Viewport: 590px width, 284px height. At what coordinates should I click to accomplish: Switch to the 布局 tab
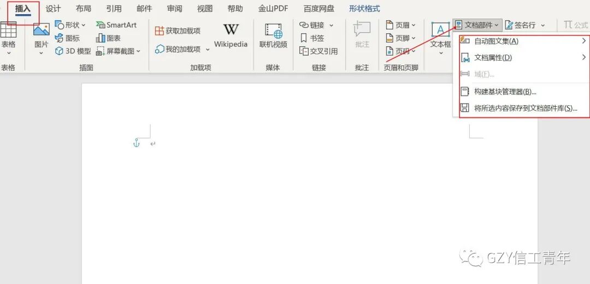[x=83, y=9]
